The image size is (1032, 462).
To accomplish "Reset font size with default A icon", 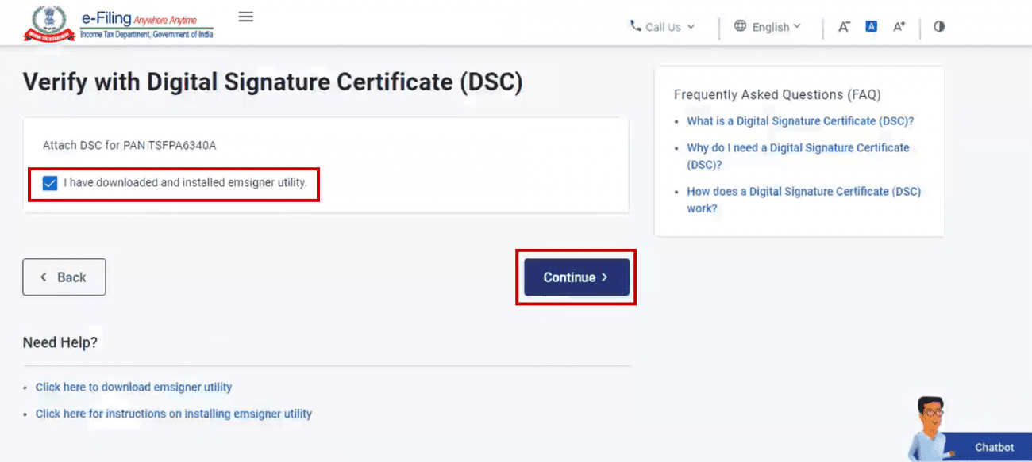I will pyautogui.click(x=871, y=26).
